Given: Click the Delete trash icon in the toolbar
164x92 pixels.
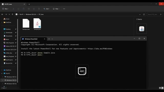Looking at the screenshot, I should (39, 9).
